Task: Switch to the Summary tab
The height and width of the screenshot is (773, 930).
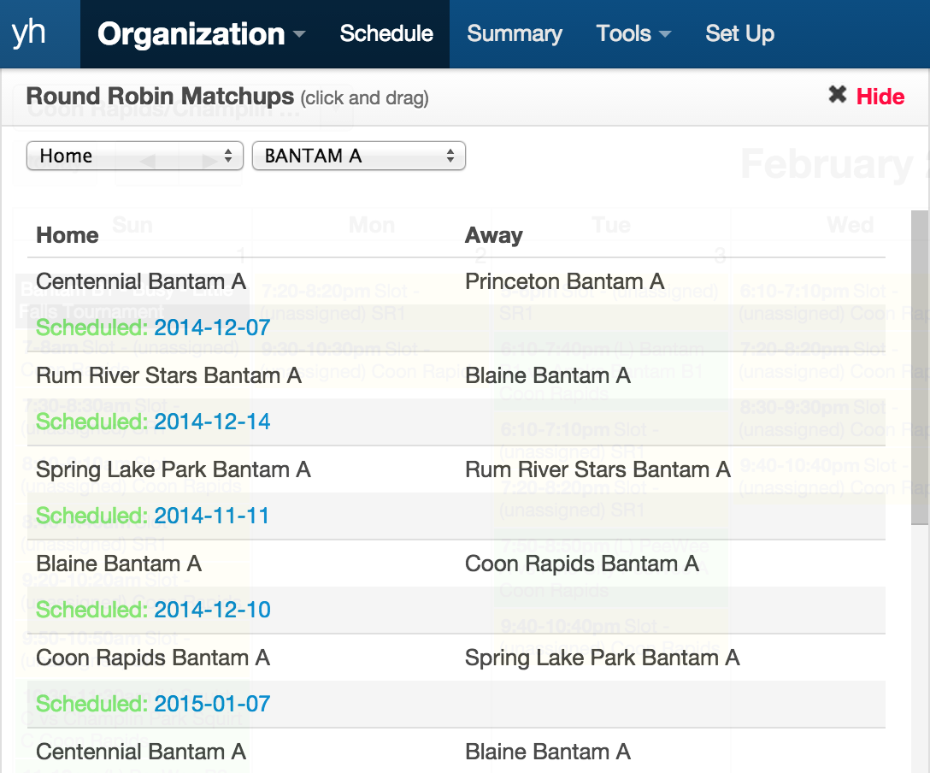Action: click(x=515, y=34)
